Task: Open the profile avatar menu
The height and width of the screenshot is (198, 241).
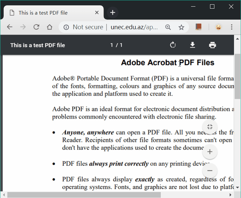Action: click(x=218, y=27)
